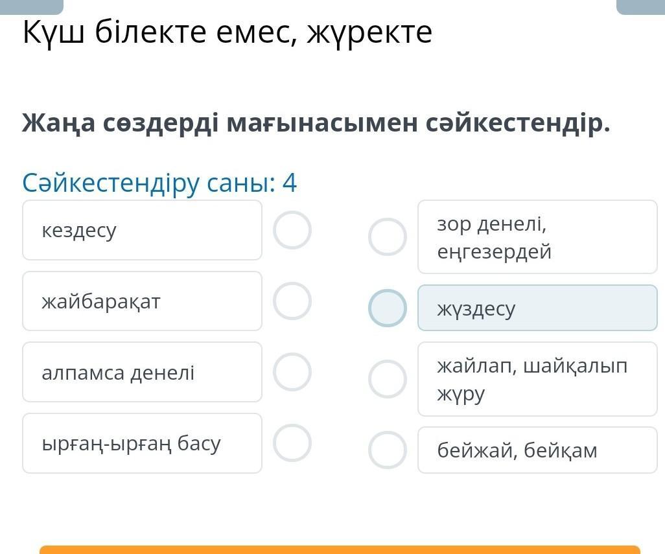665x554 pixels.
Task: Choose the бейжай, бейқам answer card
Action: (537, 450)
